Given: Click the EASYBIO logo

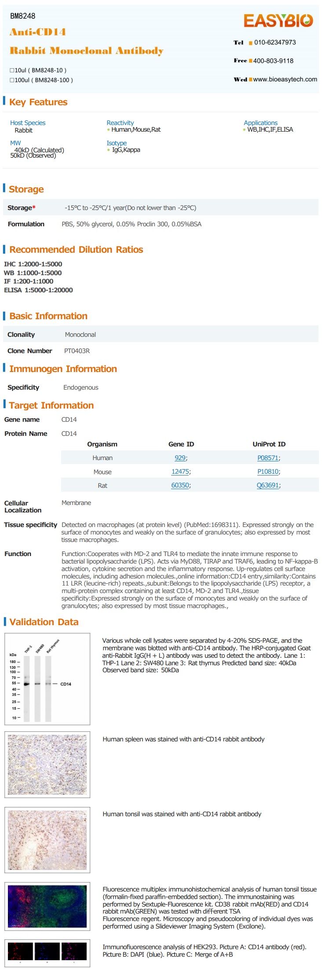Looking at the screenshot, I should click(x=278, y=21).
